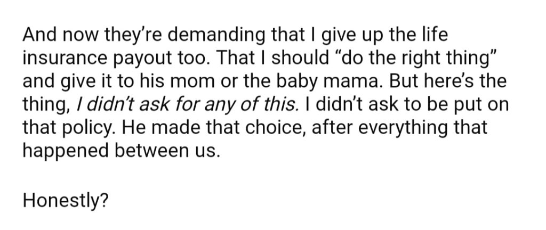This screenshot has width=546, height=230.
Task: Click the word "after" in the fifth line
Action: 332,127
